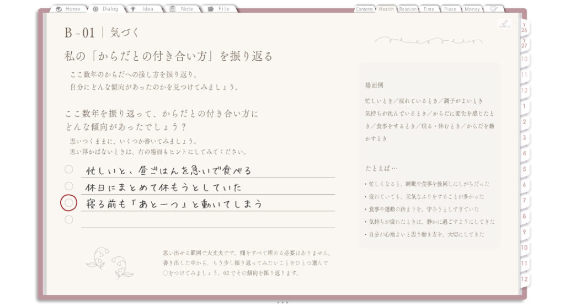The width and height of the screenshot is (565, 306).
Task: Open the heart icon tab
Action: [x=493, y=9]
